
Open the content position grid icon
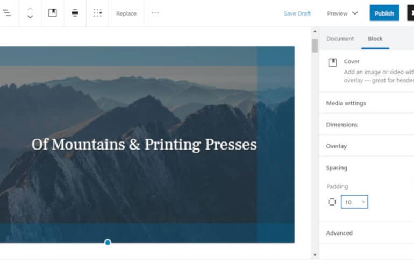click(97, 13)
